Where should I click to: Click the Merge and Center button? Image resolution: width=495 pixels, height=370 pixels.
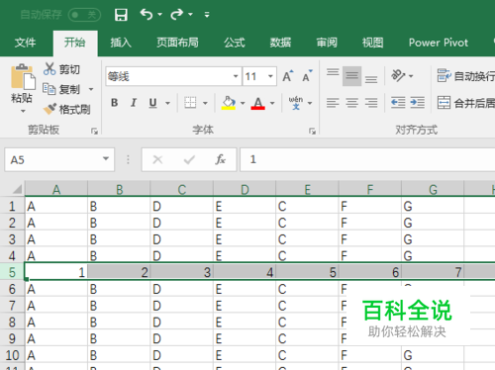[465, 103]
